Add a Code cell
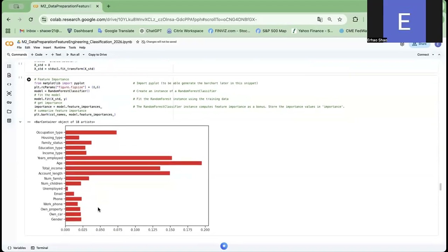Viewport: 448px width, 252px height. pos(36,55)
